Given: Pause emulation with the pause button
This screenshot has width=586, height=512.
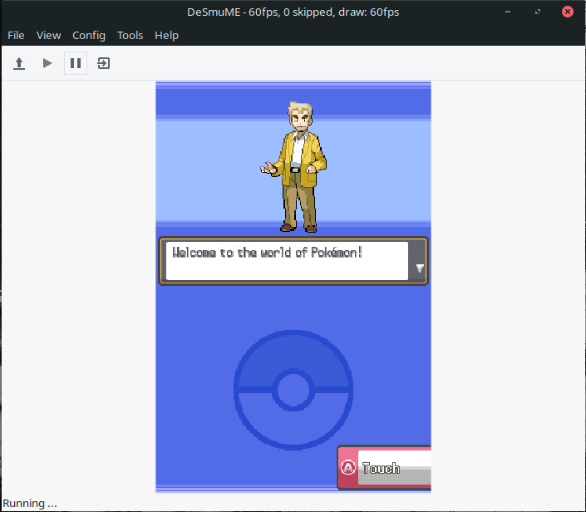Looking at the screenshot, I should point(76,63).
